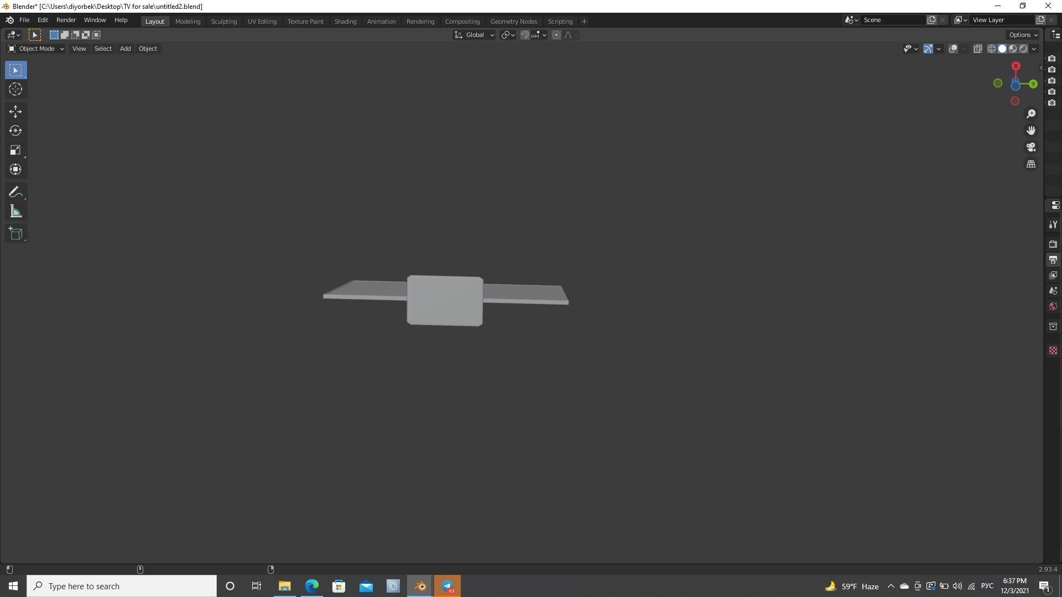Select the Transform tool
1062x597 pixels.
15,169
